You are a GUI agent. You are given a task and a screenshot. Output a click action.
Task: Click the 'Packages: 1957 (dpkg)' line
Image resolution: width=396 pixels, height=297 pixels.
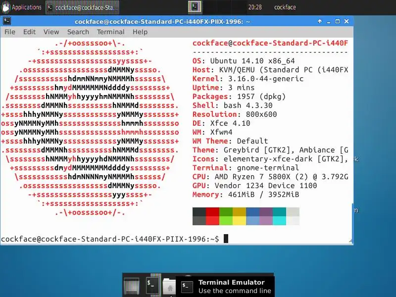(x=239, y=97)
